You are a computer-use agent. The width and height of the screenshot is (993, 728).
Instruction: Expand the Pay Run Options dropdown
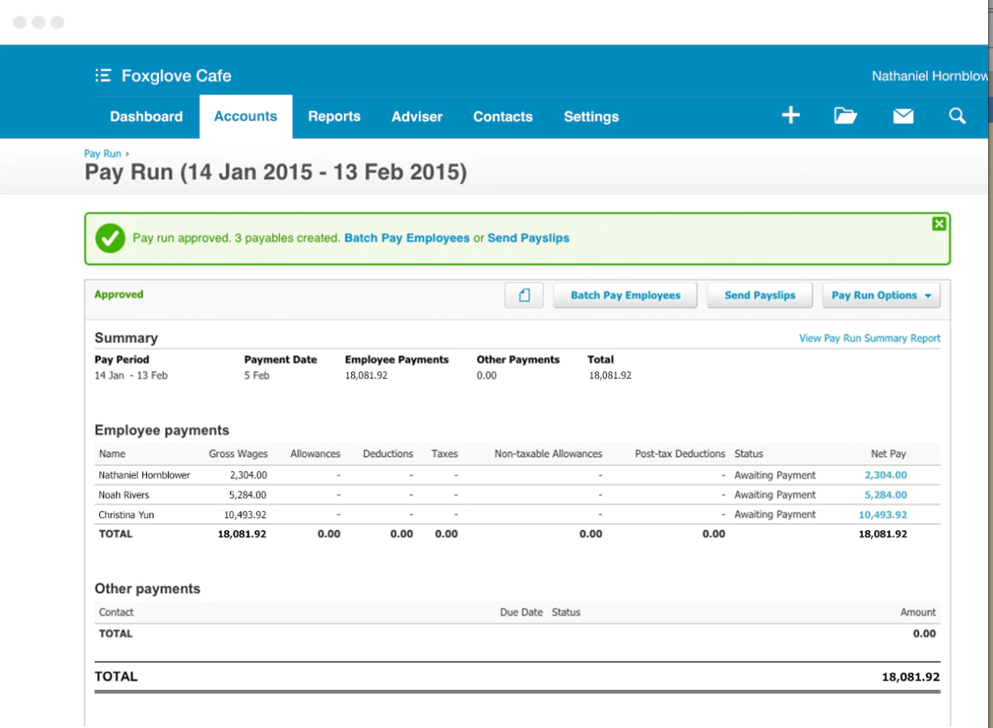coord(881,295)
